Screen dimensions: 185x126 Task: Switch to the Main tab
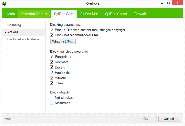coord(11,14)
